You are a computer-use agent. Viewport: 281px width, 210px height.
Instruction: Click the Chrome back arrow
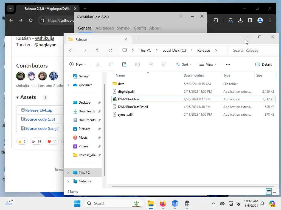11,20
